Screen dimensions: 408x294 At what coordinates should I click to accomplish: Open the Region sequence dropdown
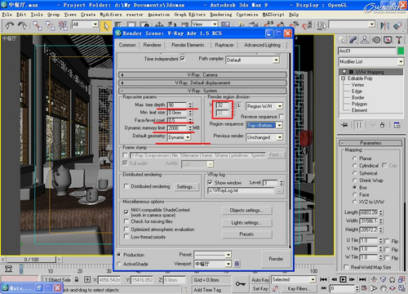(x=264, y=125)
